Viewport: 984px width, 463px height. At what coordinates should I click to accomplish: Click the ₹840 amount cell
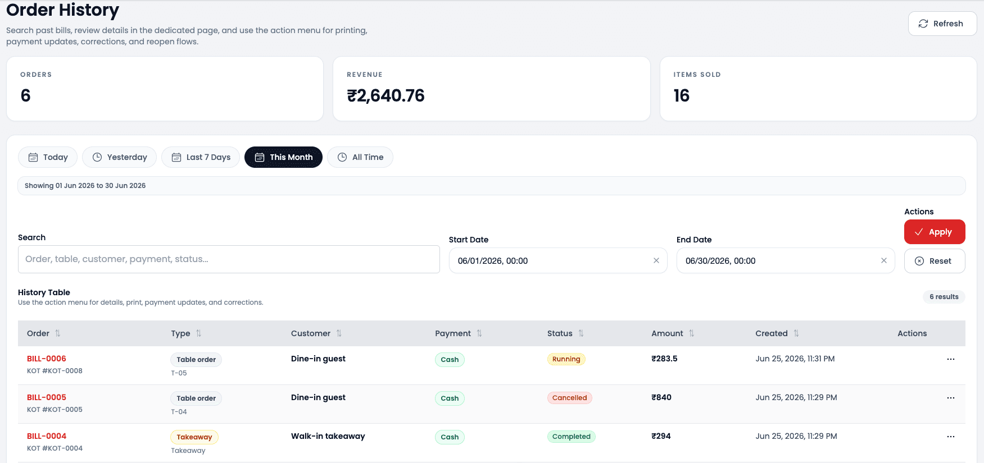click(x=661, y=397)
